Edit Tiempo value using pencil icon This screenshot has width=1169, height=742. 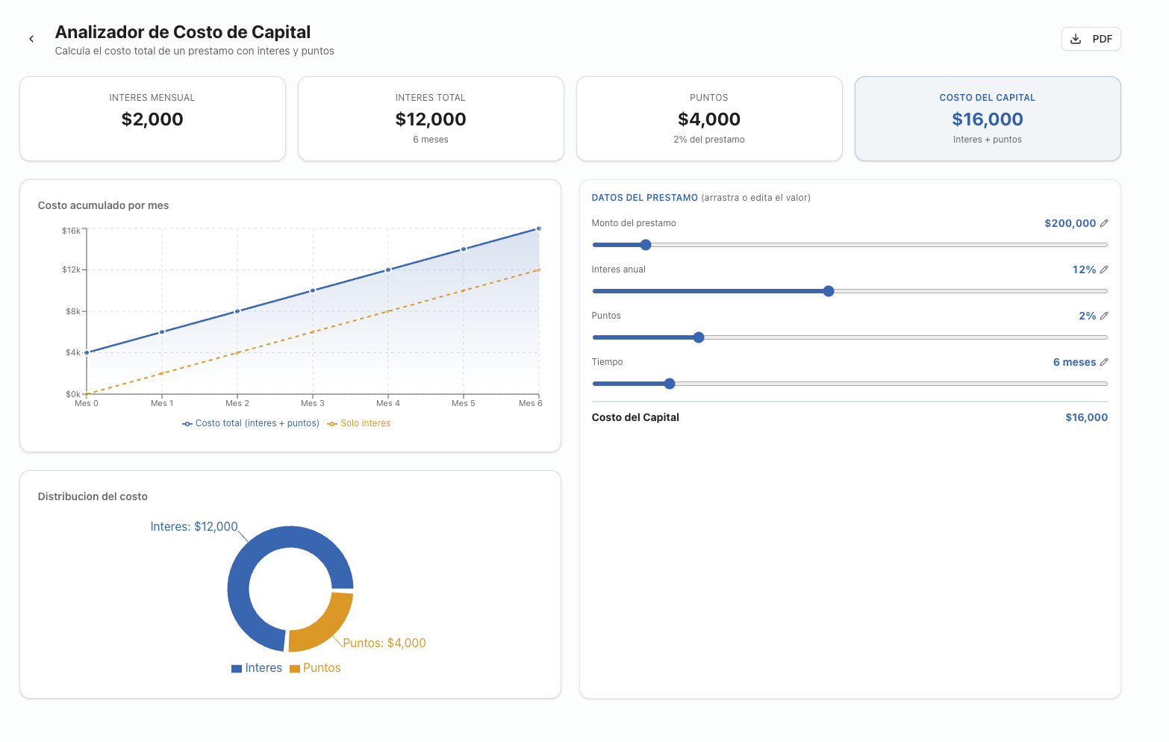(x=1104, y=362)
